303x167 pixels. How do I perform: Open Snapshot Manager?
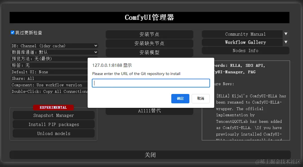click(x=54, y=115)
